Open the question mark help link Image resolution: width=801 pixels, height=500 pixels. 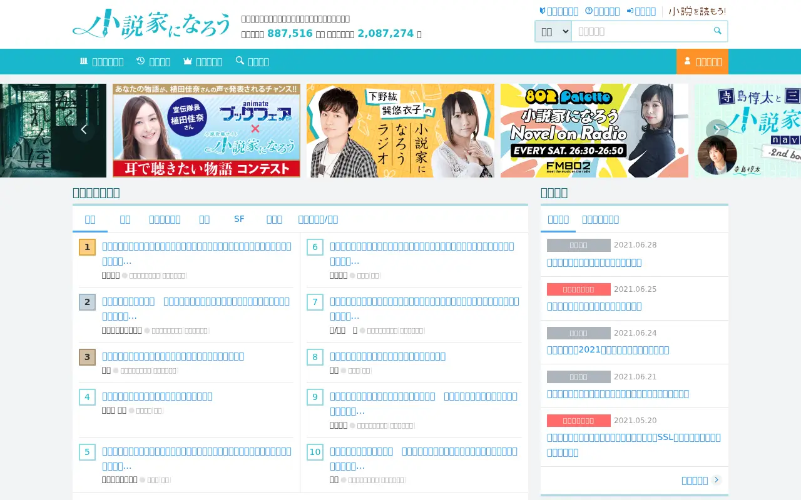click(x=602, y=11)
